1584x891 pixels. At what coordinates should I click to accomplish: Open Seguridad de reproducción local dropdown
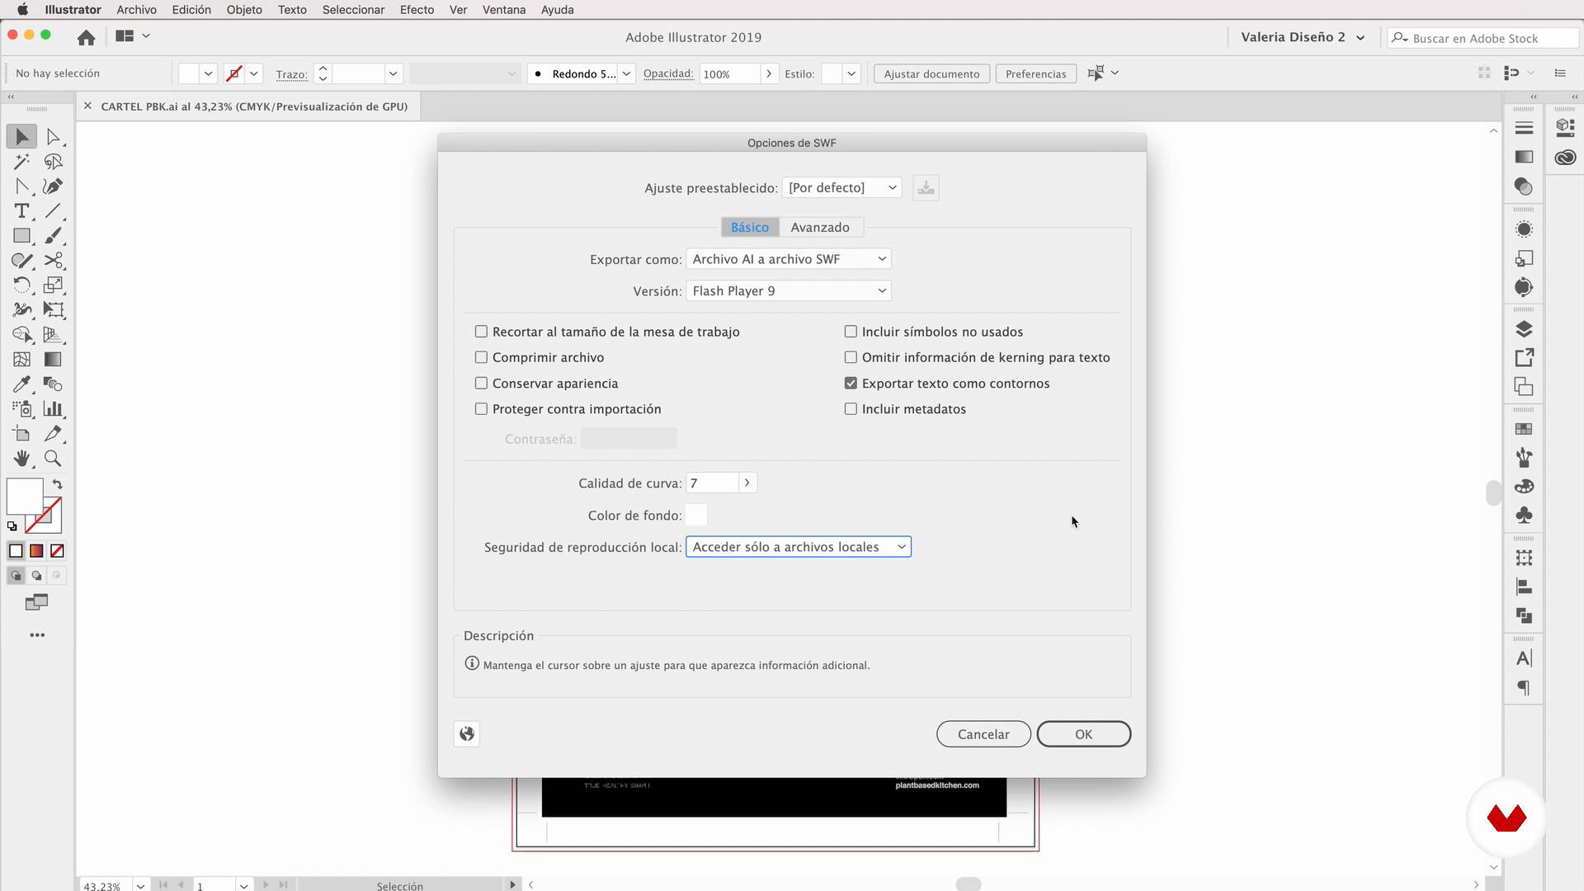pyautogui.click(x=799, y=547)
